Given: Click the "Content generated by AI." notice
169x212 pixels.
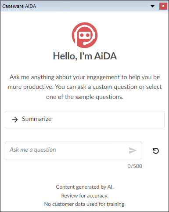Looking at the screenshot, I should click(x=85, y=187).
